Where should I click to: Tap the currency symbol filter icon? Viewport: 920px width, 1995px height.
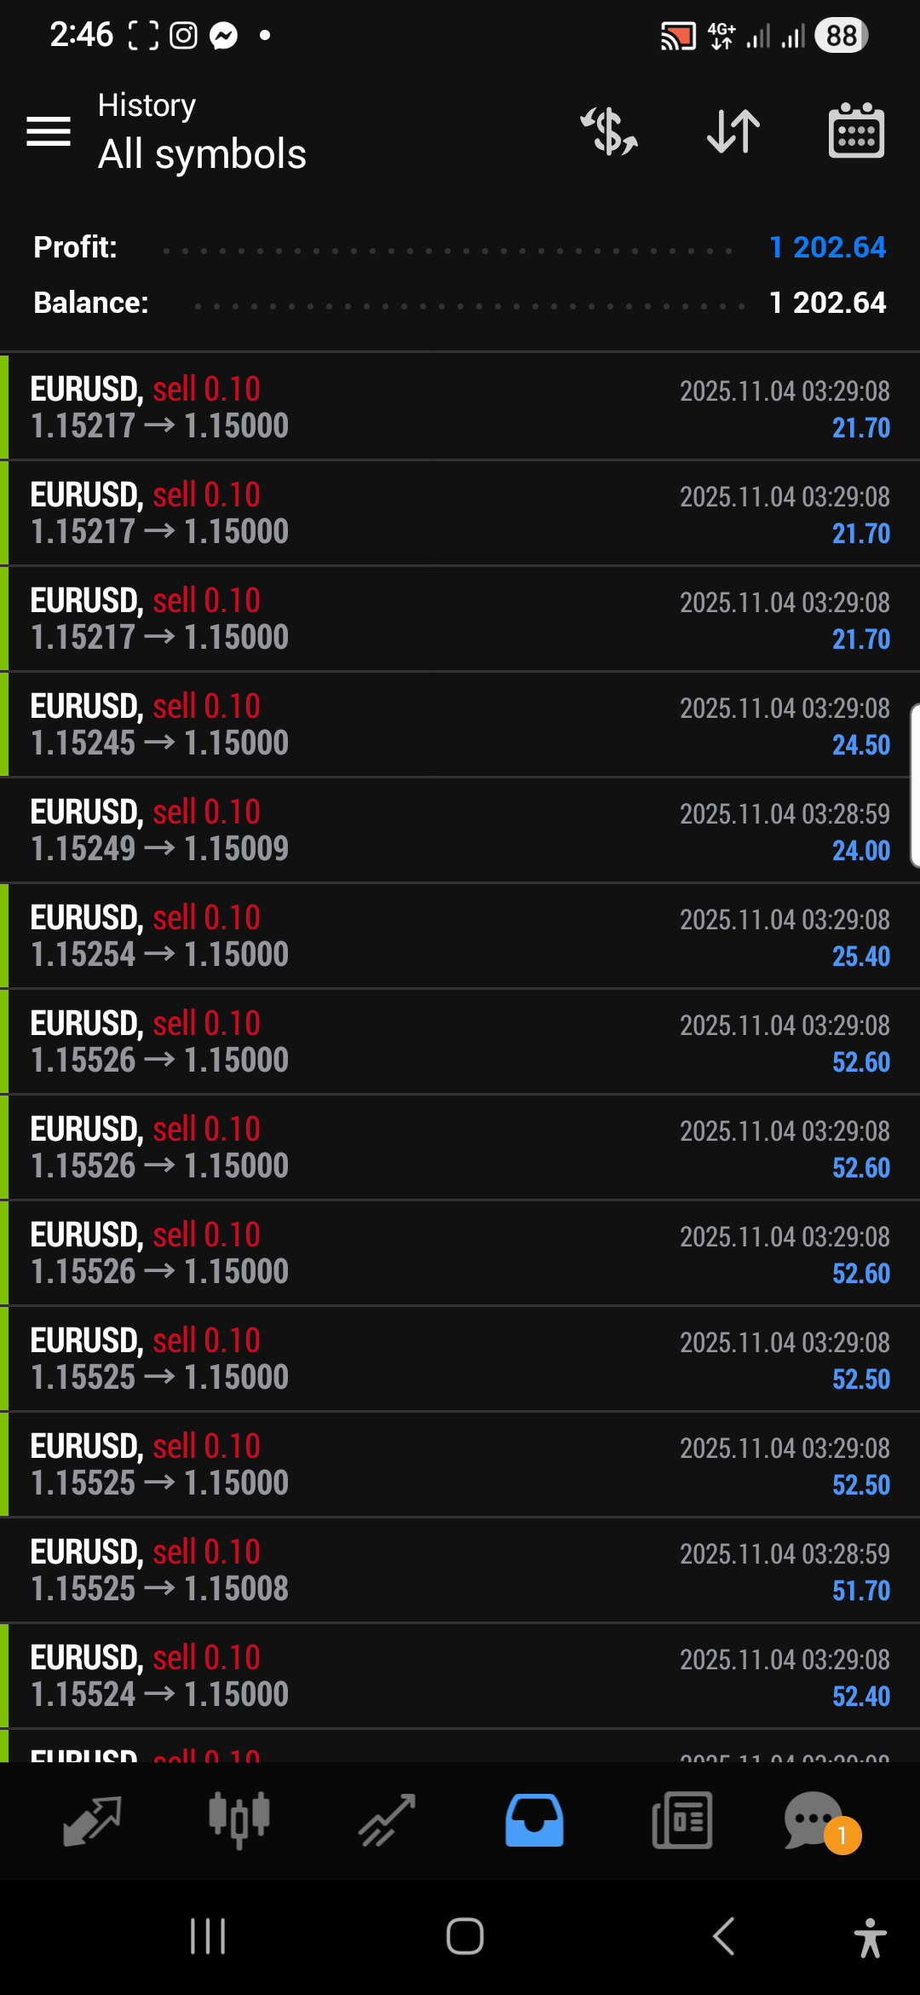[609, 131]
